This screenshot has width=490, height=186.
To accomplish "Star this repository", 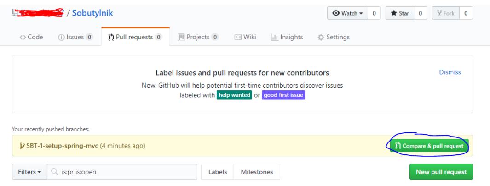I will tap(400, 13).
